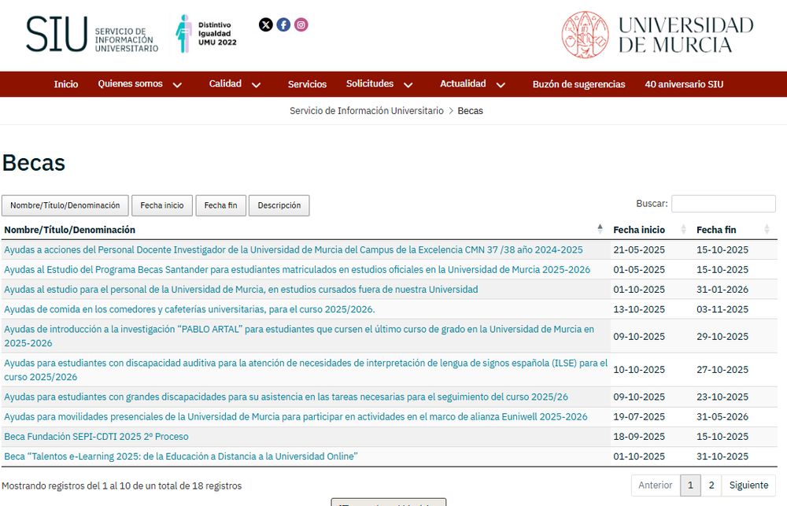Click the SIU logo
This screenshot has width=787, height=506.
point(92,34)
